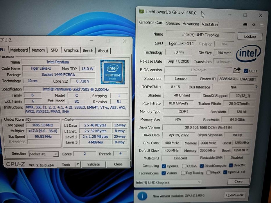Screen dimensions: 271x203
Task: Click the Validate button in CPU-Z
Action: coord(94,164)
